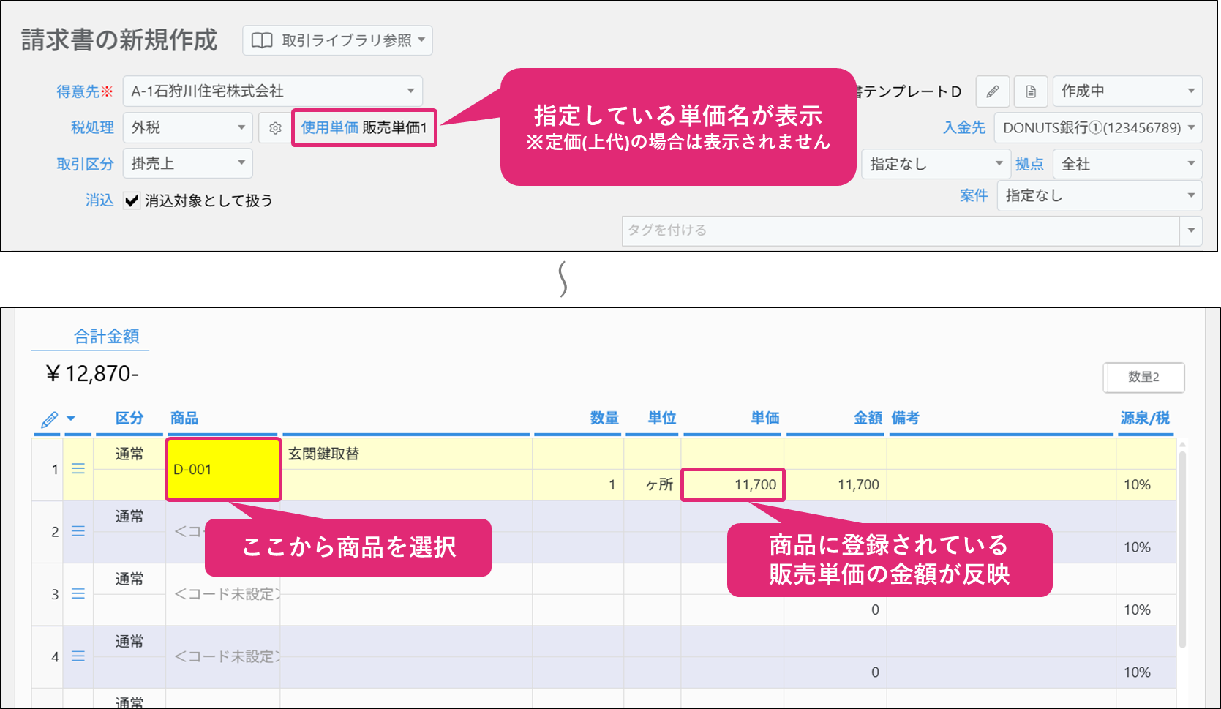Viewport: 1221px width, 709px height.
Task: Click the row 1 drag handle icon
Action: 78,469
